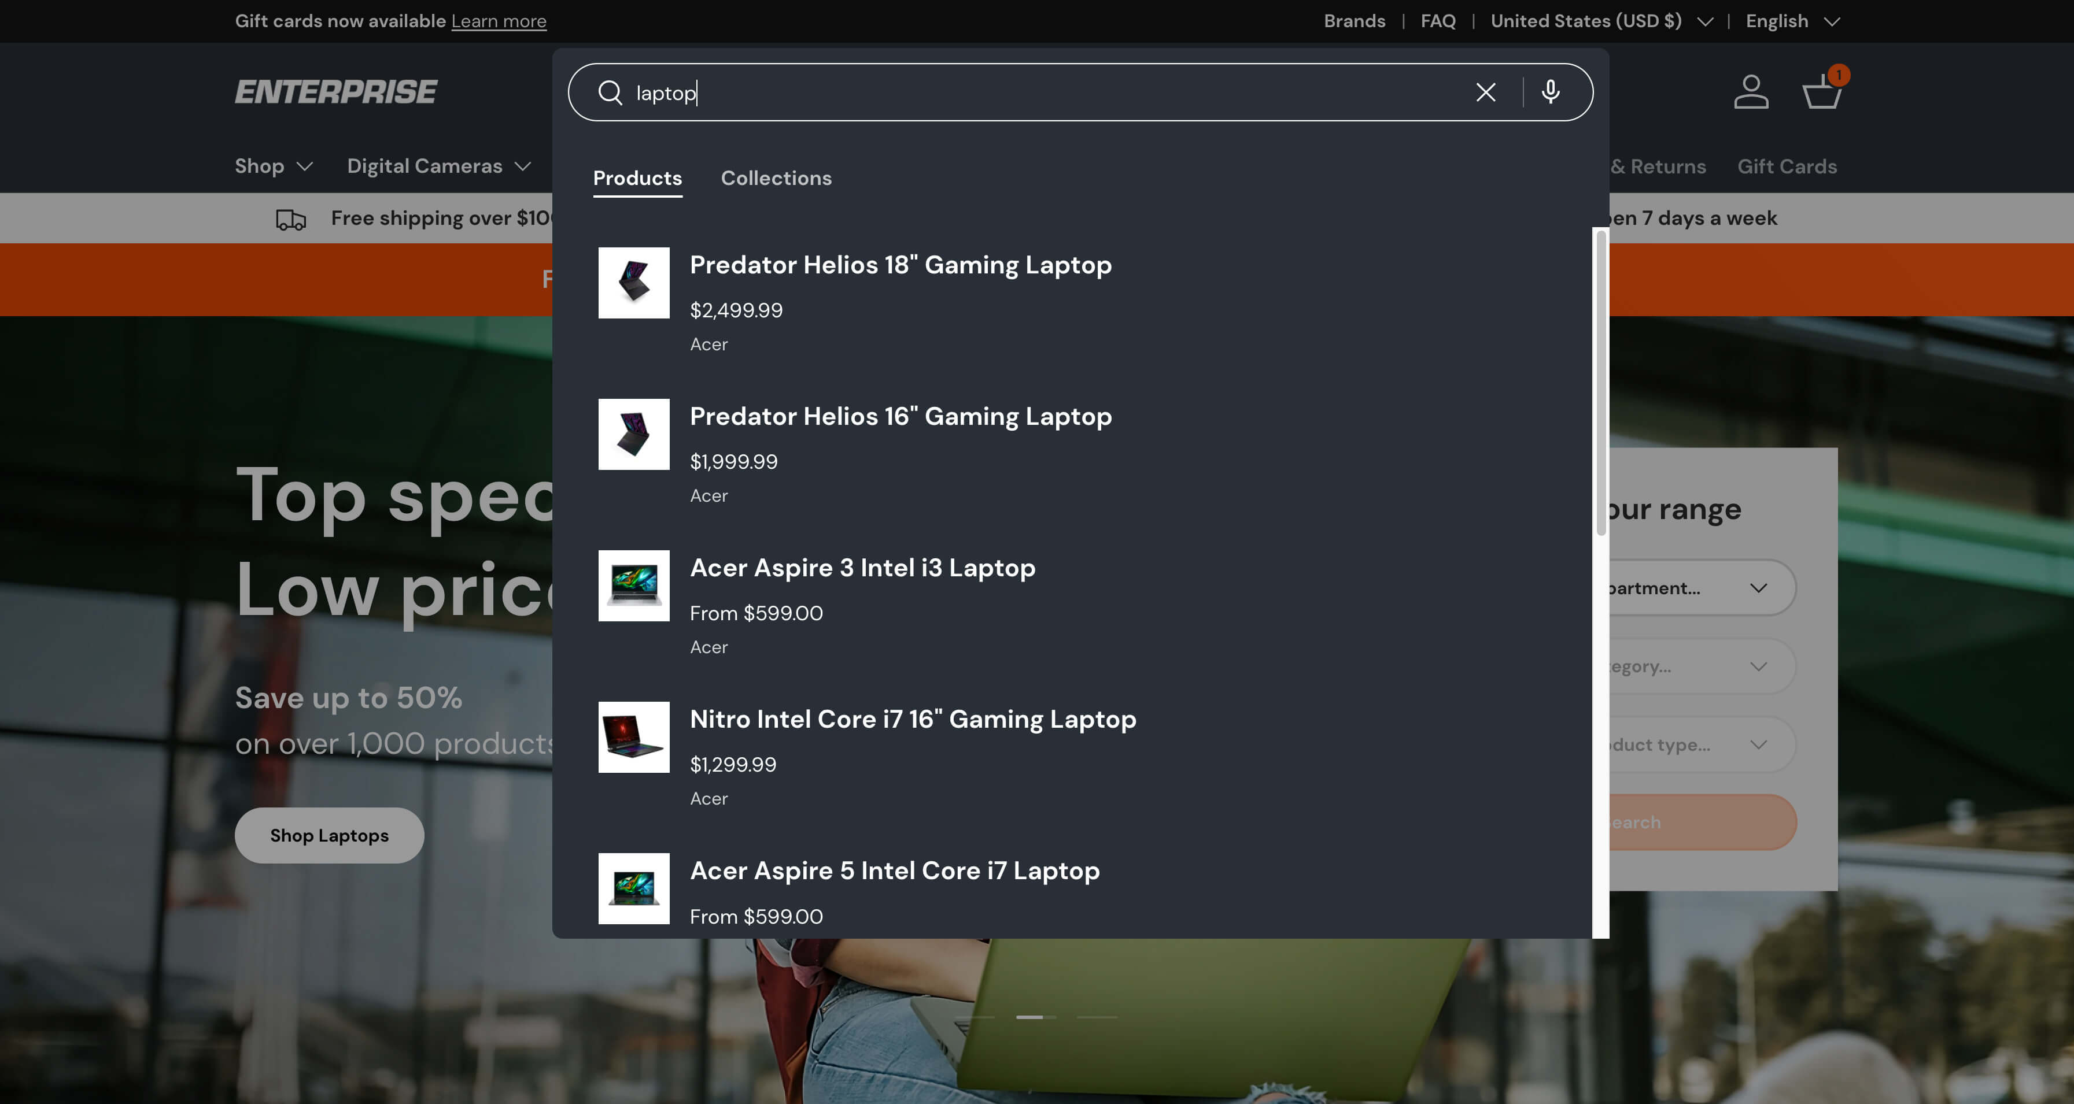Open Acer Aspire 3 laptop thumbnail

pos(634,585)
